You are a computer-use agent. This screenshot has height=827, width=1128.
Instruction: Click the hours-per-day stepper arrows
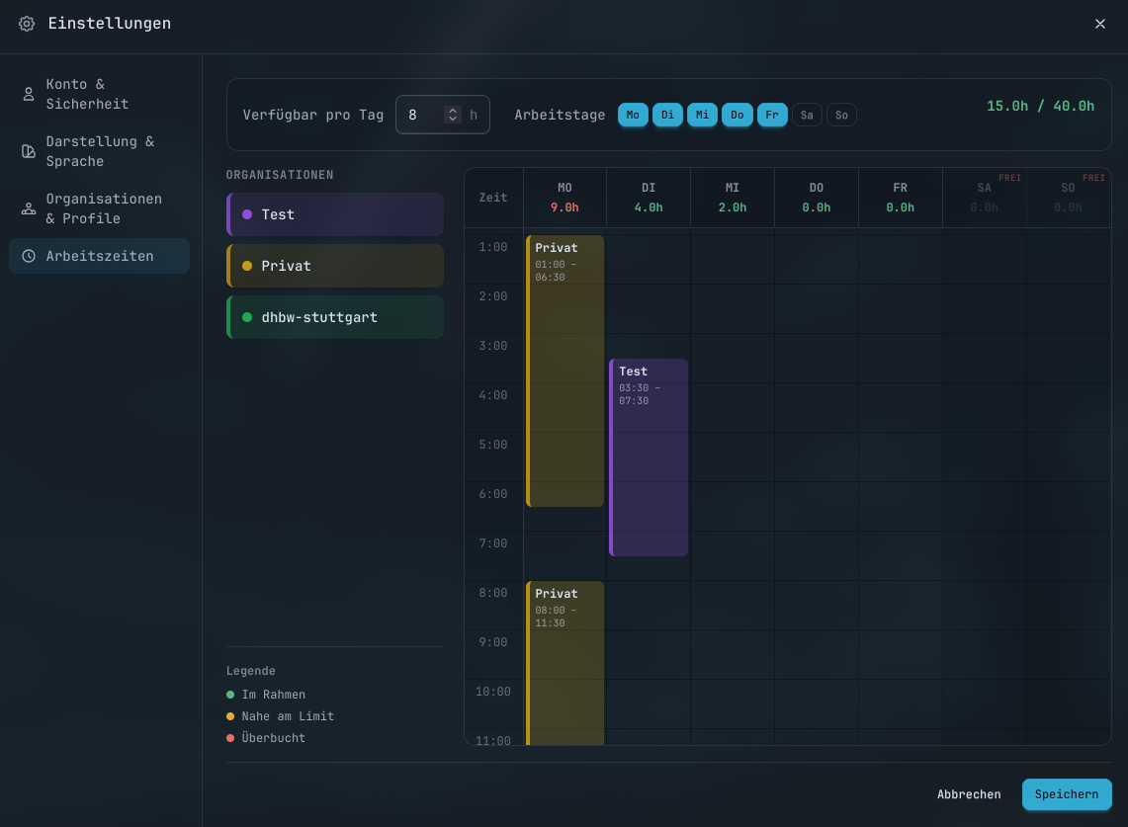pos(453,115)
